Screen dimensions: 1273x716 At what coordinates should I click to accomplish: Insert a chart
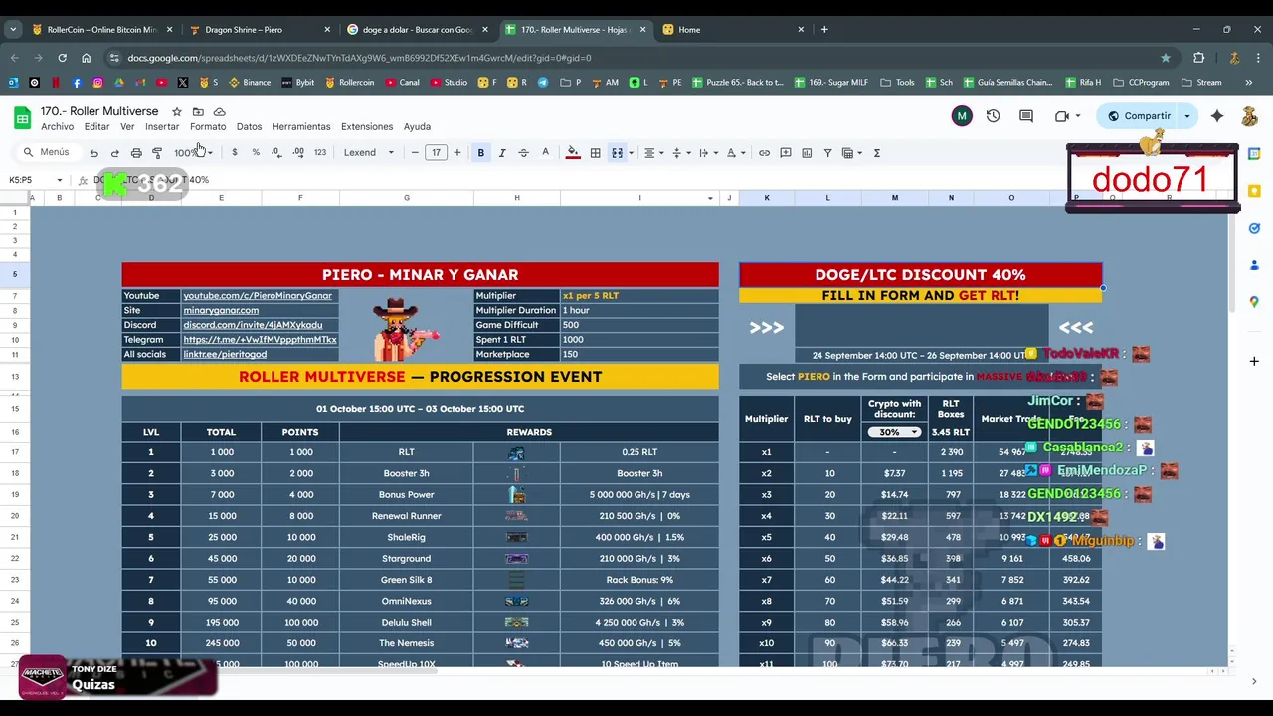pyautogui.click(x=807, y=153)
